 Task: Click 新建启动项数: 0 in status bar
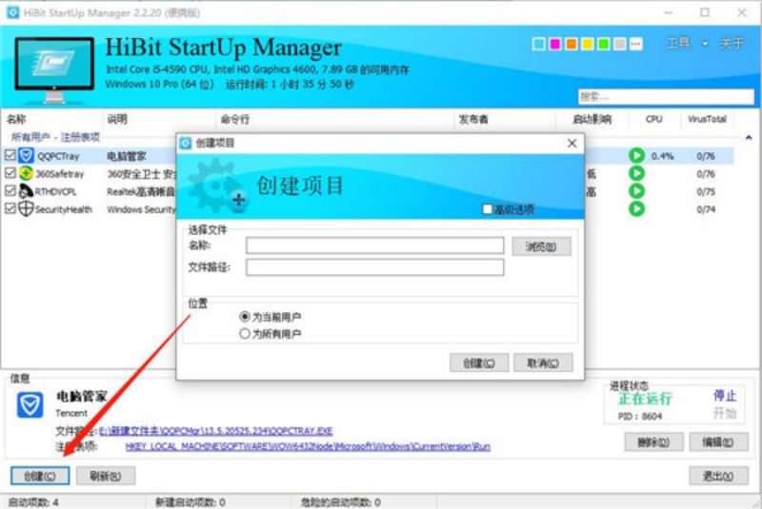pos(190,502)
